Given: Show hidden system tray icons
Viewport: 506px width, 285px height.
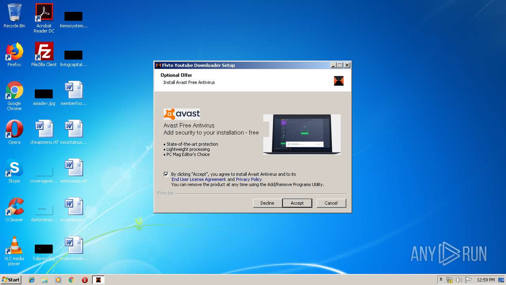Looking at the screenshot, I should (x=441, y=280).
